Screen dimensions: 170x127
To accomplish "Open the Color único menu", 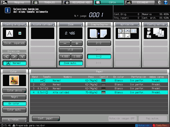I will click(14, 91).
